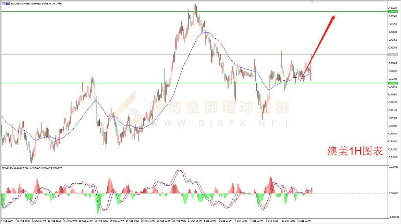
Task: Click the grey current price tag
Action: [393, 55]
